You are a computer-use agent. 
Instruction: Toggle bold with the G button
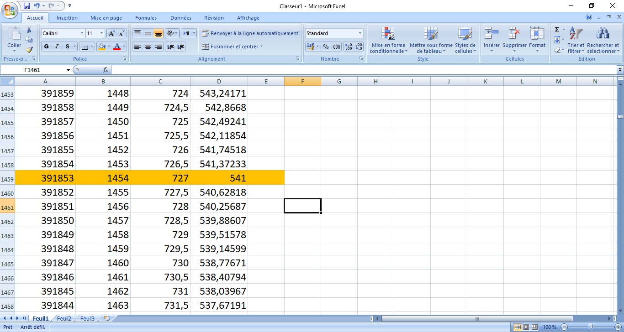tap(46, 47)
